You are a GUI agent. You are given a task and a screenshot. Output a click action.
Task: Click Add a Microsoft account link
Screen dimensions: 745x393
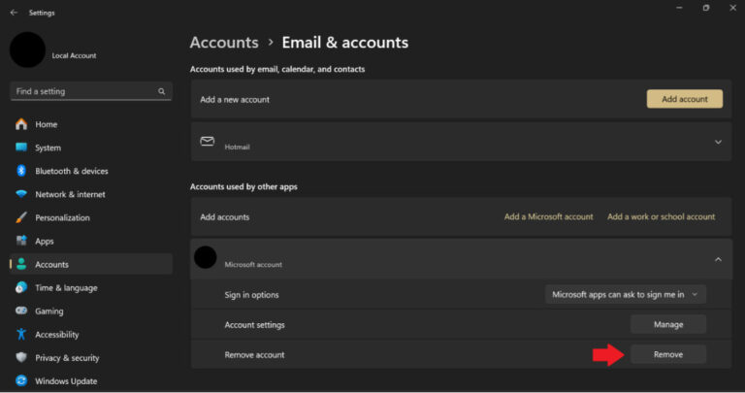click(548, 216)
